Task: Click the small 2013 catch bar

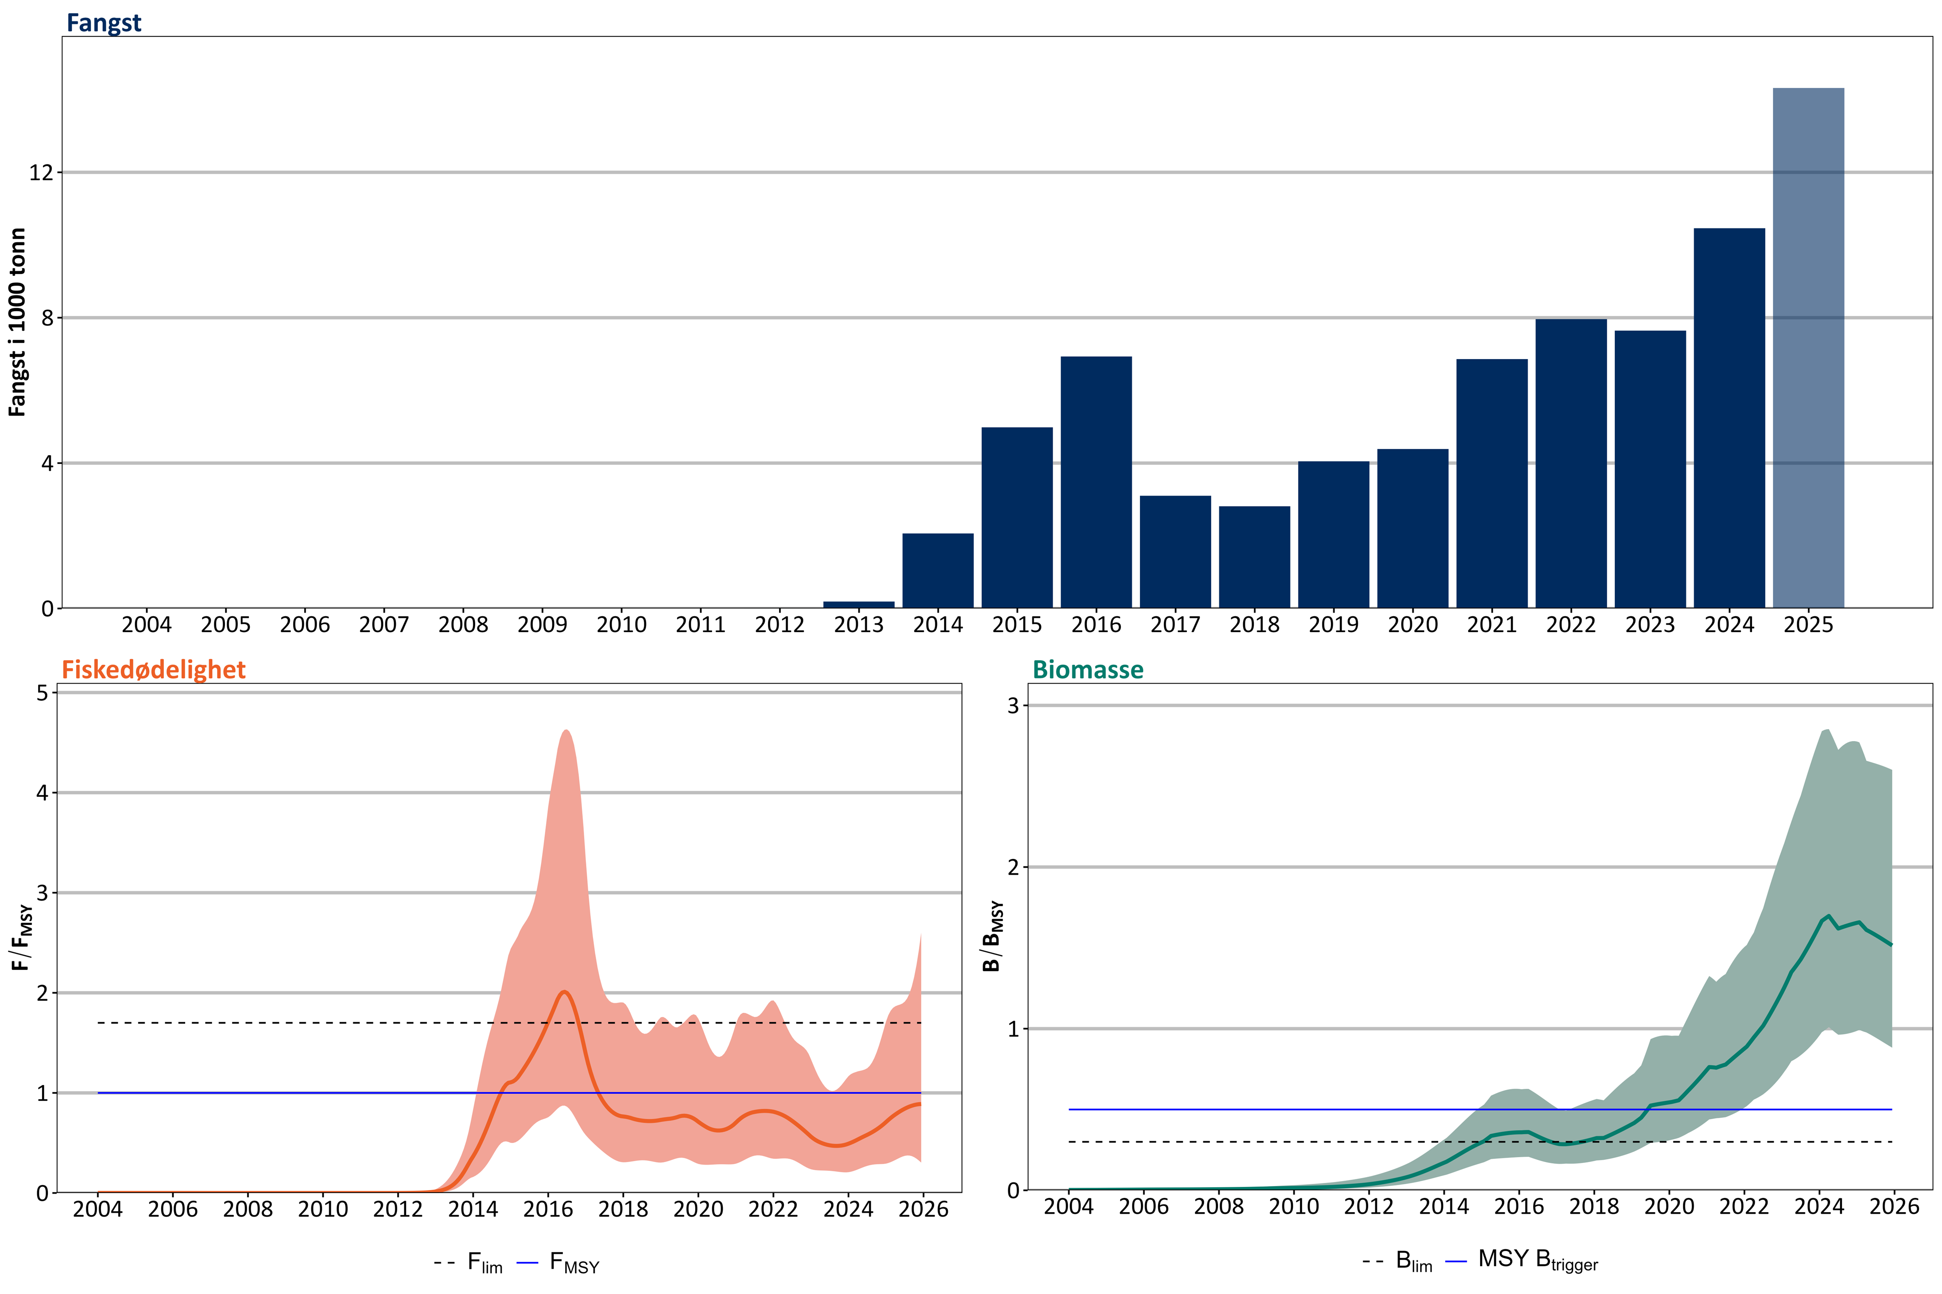Action: pos(858,604)
